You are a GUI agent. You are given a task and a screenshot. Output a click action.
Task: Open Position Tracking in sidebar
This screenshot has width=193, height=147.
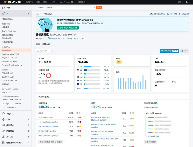click(9, 61)
